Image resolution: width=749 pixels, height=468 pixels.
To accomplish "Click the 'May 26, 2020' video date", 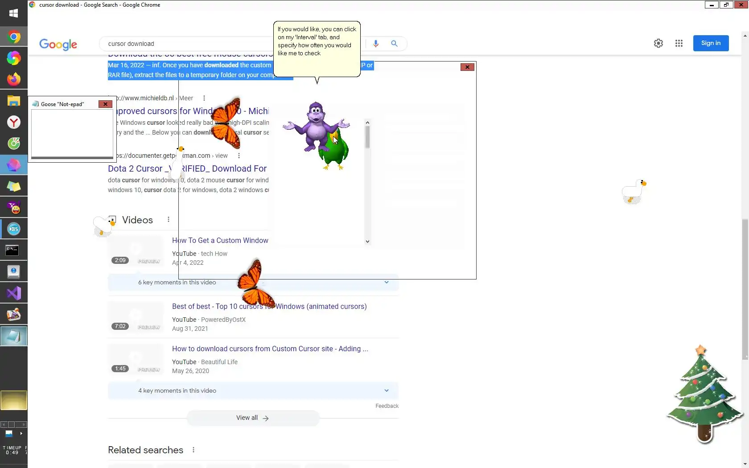I will (x=190, y=371).
